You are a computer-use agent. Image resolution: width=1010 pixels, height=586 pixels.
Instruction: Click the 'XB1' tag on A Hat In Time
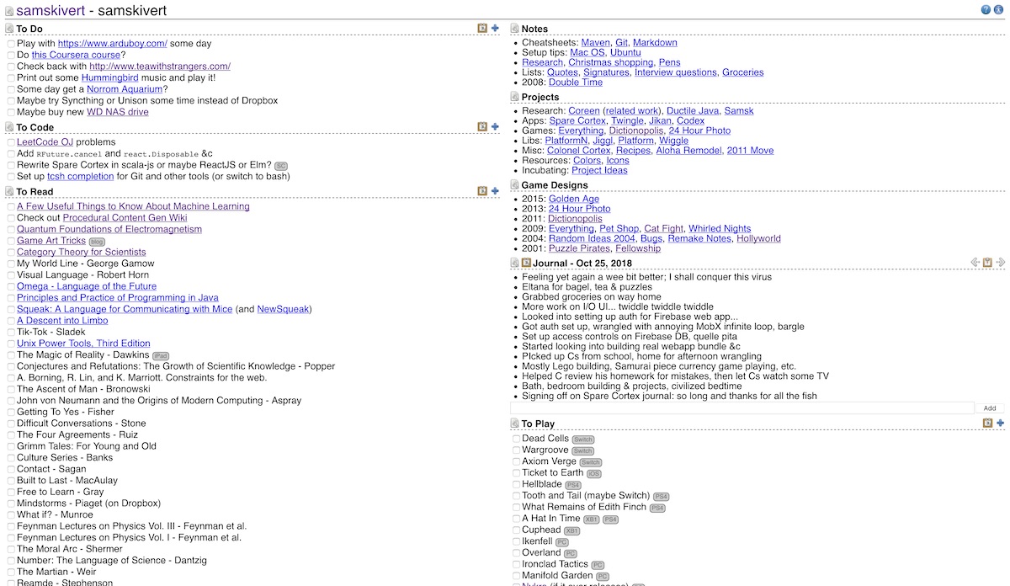point(592,519)
